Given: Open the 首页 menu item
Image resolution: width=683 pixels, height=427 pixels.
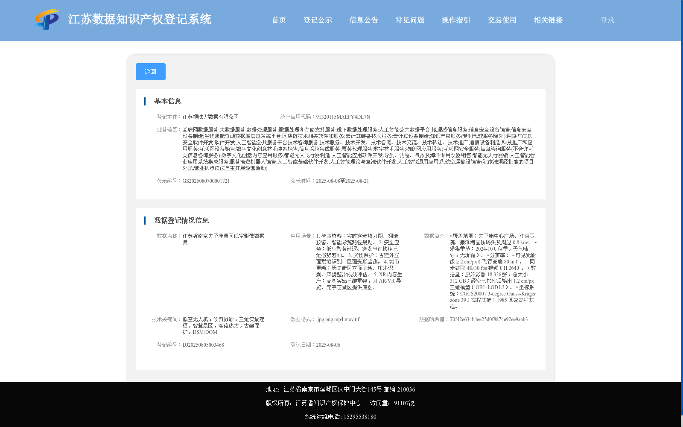Looking at the screenshot, I should pyautogui.click(x=279, y=20).
